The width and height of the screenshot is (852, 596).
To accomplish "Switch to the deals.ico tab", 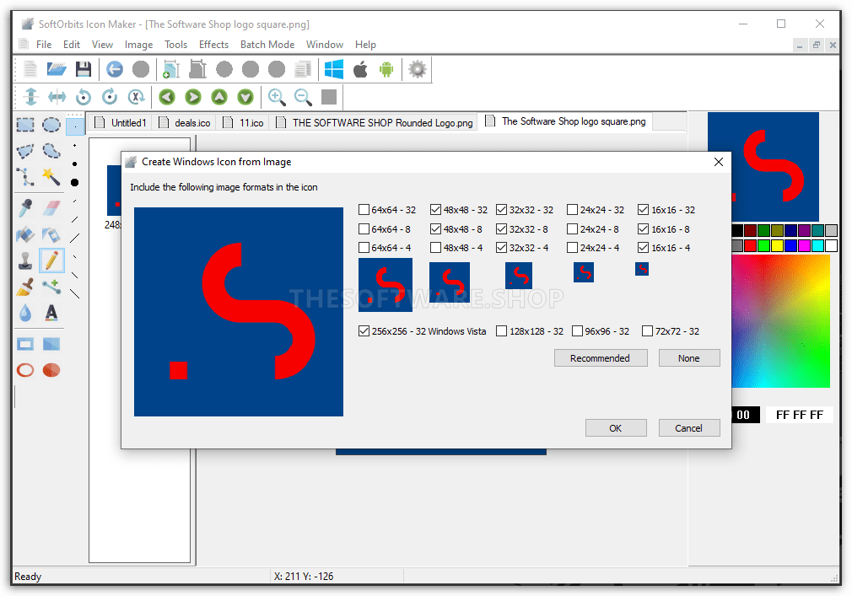I will click(x=185, y=123).
